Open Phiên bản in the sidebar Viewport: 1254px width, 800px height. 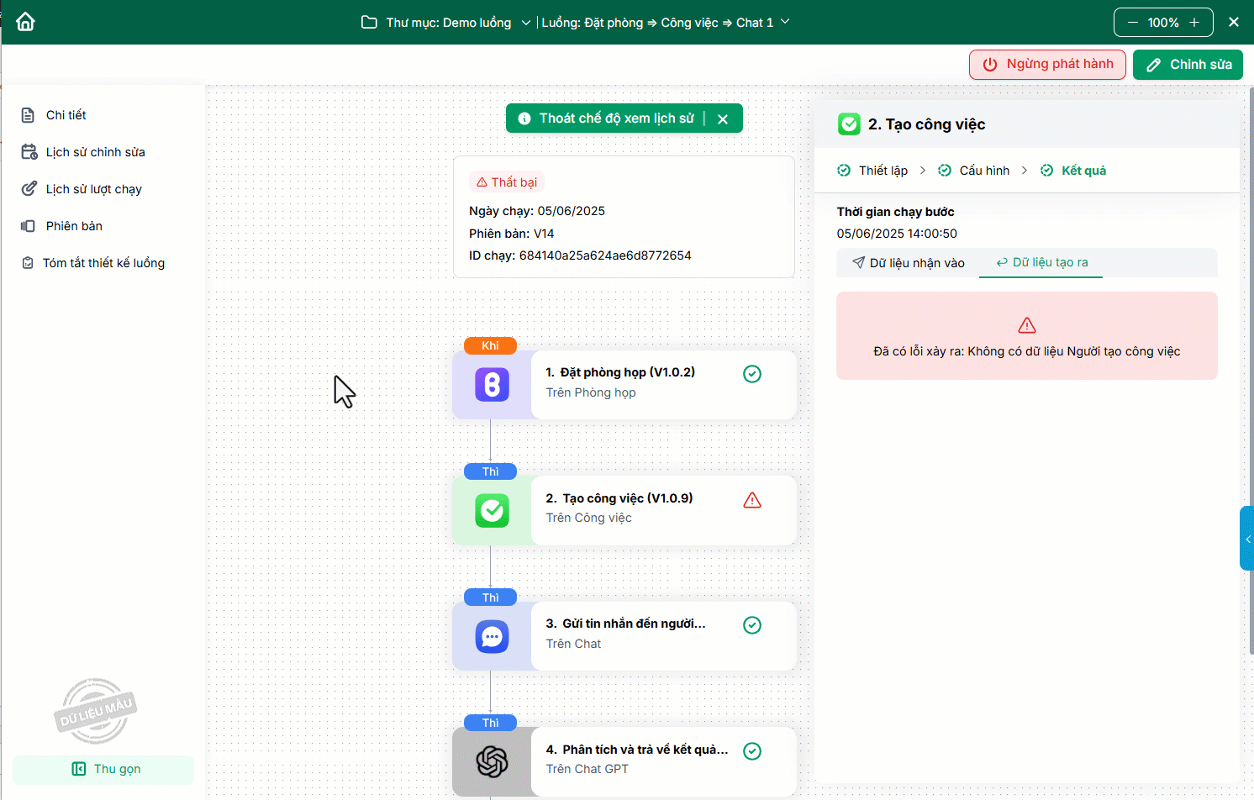click(x=74, y=226)
